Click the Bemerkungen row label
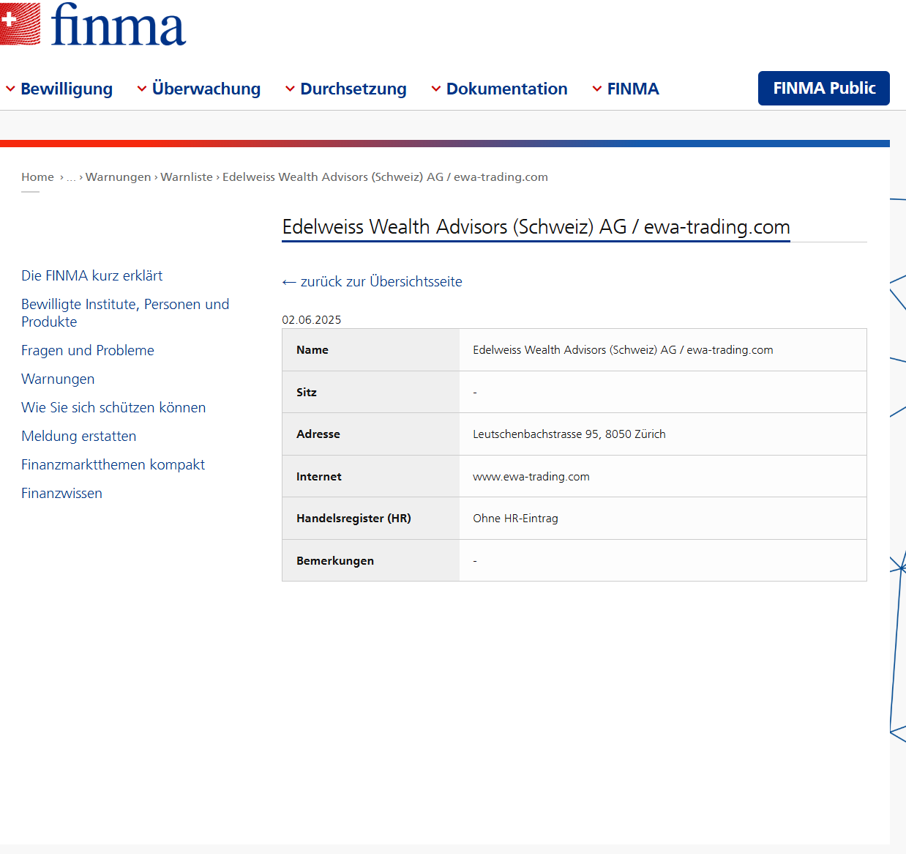906x854 pixels. click(335, 561)
